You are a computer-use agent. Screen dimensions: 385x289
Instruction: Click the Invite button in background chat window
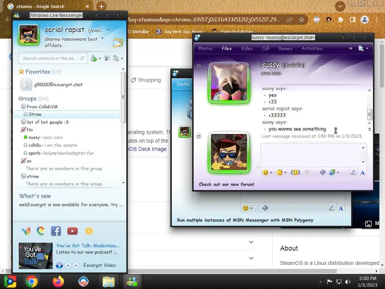(183, 84)
